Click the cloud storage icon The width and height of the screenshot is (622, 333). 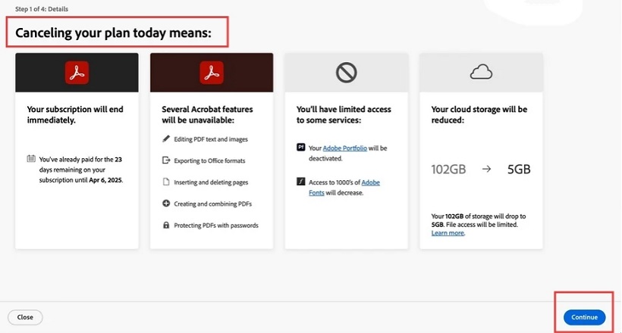(x=481, y=72)
